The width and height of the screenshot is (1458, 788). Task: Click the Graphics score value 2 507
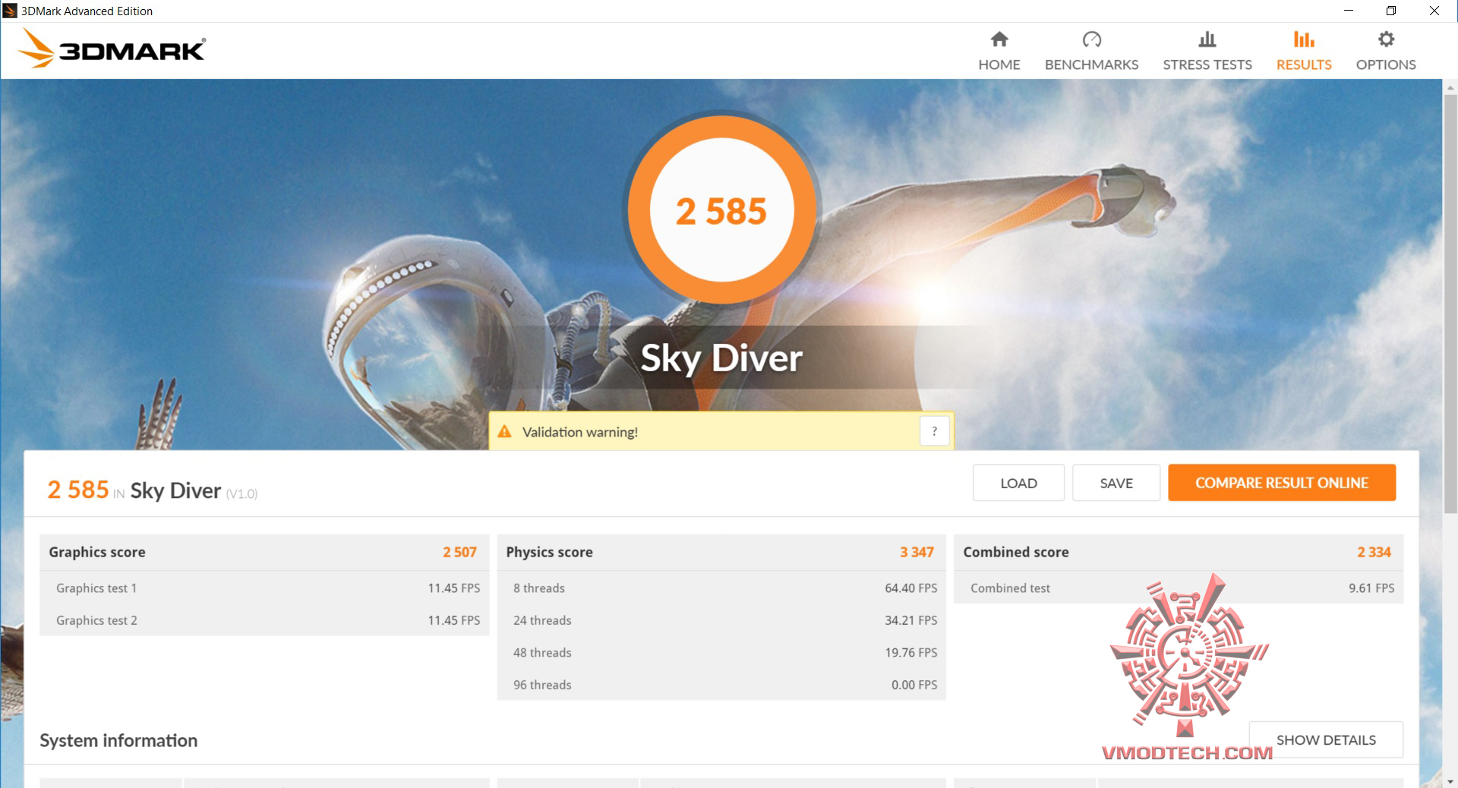(x=459, y=552)
